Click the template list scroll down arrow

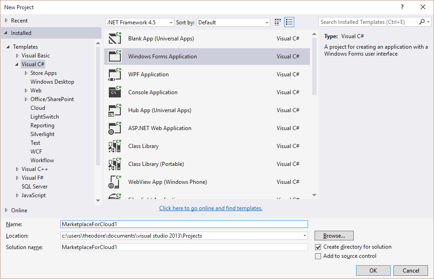314,195
